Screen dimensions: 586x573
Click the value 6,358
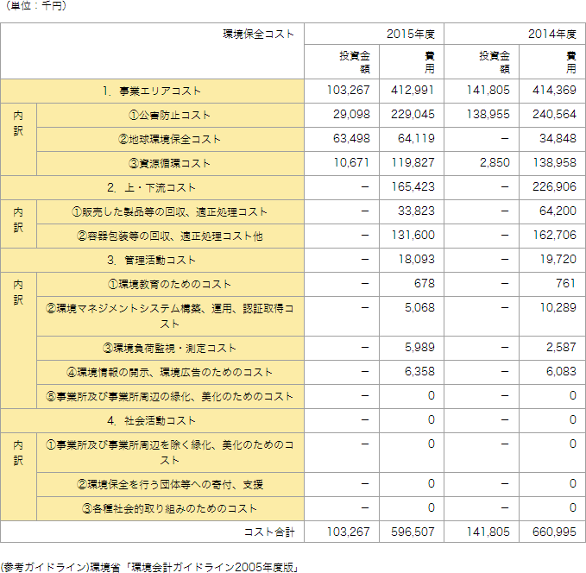click(419, 372)
